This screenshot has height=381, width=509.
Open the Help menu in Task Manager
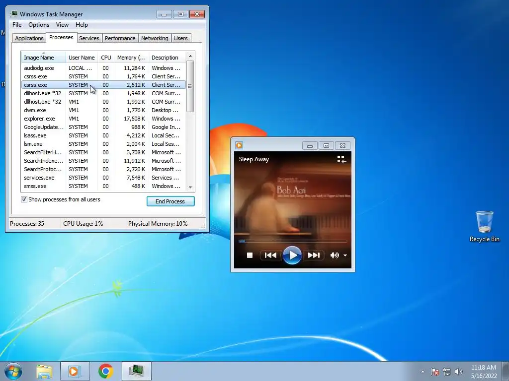[82, 25]
